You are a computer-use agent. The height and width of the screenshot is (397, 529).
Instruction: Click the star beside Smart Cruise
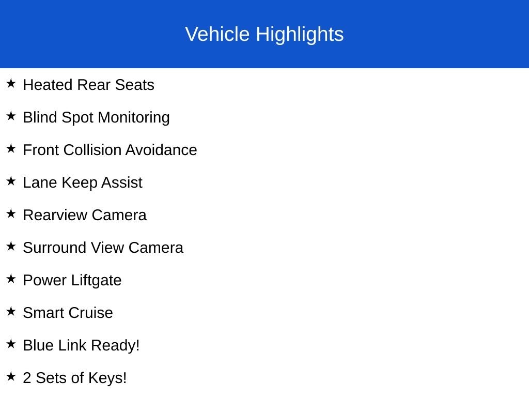[11, 311]
